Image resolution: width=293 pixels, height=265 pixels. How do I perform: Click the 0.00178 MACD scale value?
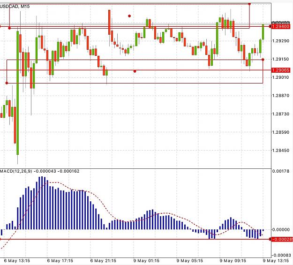click(x=281, y=171)
